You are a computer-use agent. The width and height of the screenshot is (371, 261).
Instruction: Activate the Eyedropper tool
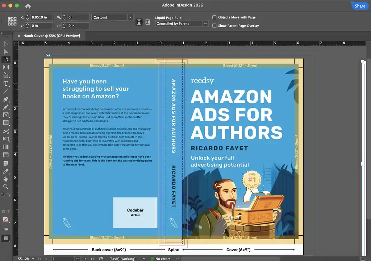pos(6,171)
